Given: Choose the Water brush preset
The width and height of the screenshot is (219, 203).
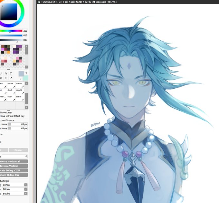Looking at the screenshot, I should (3, 98).
